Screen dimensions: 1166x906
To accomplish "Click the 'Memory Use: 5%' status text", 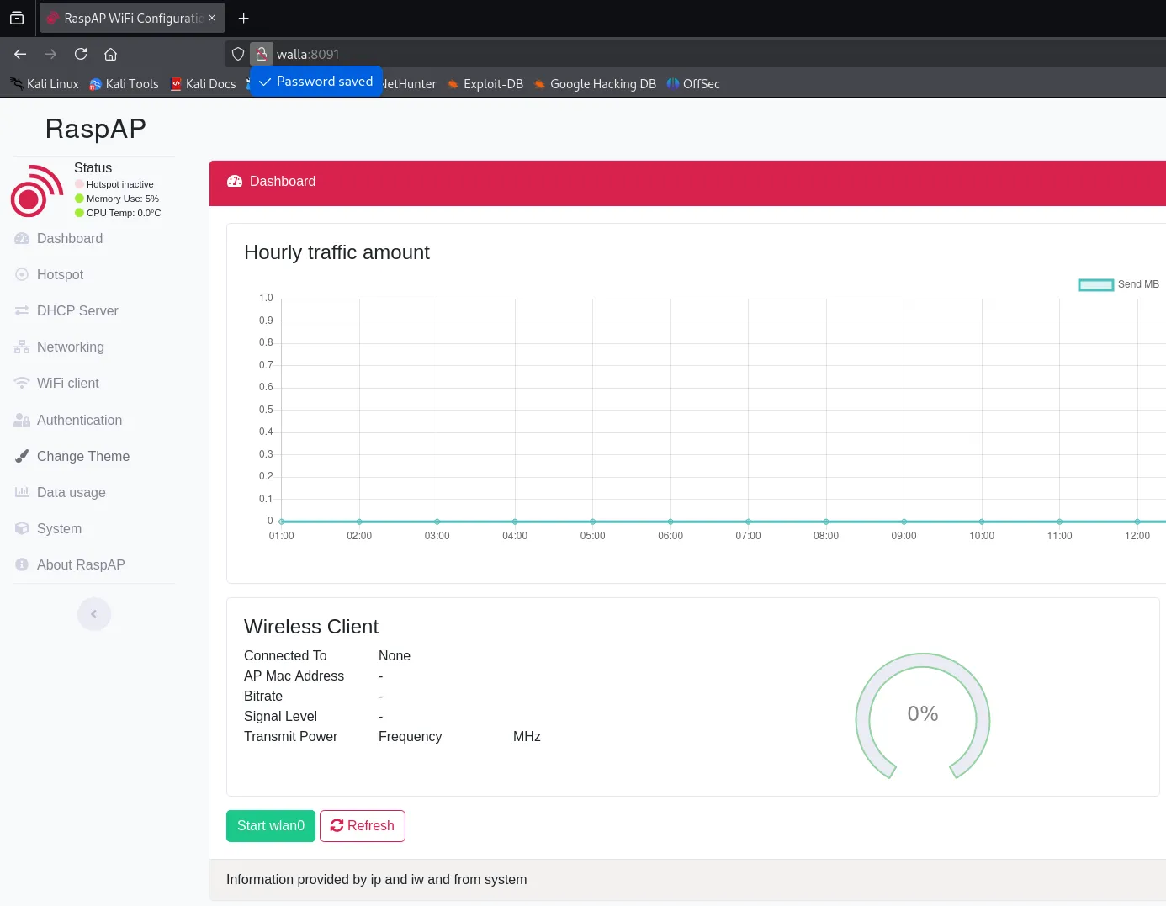I will coord(123,199).
